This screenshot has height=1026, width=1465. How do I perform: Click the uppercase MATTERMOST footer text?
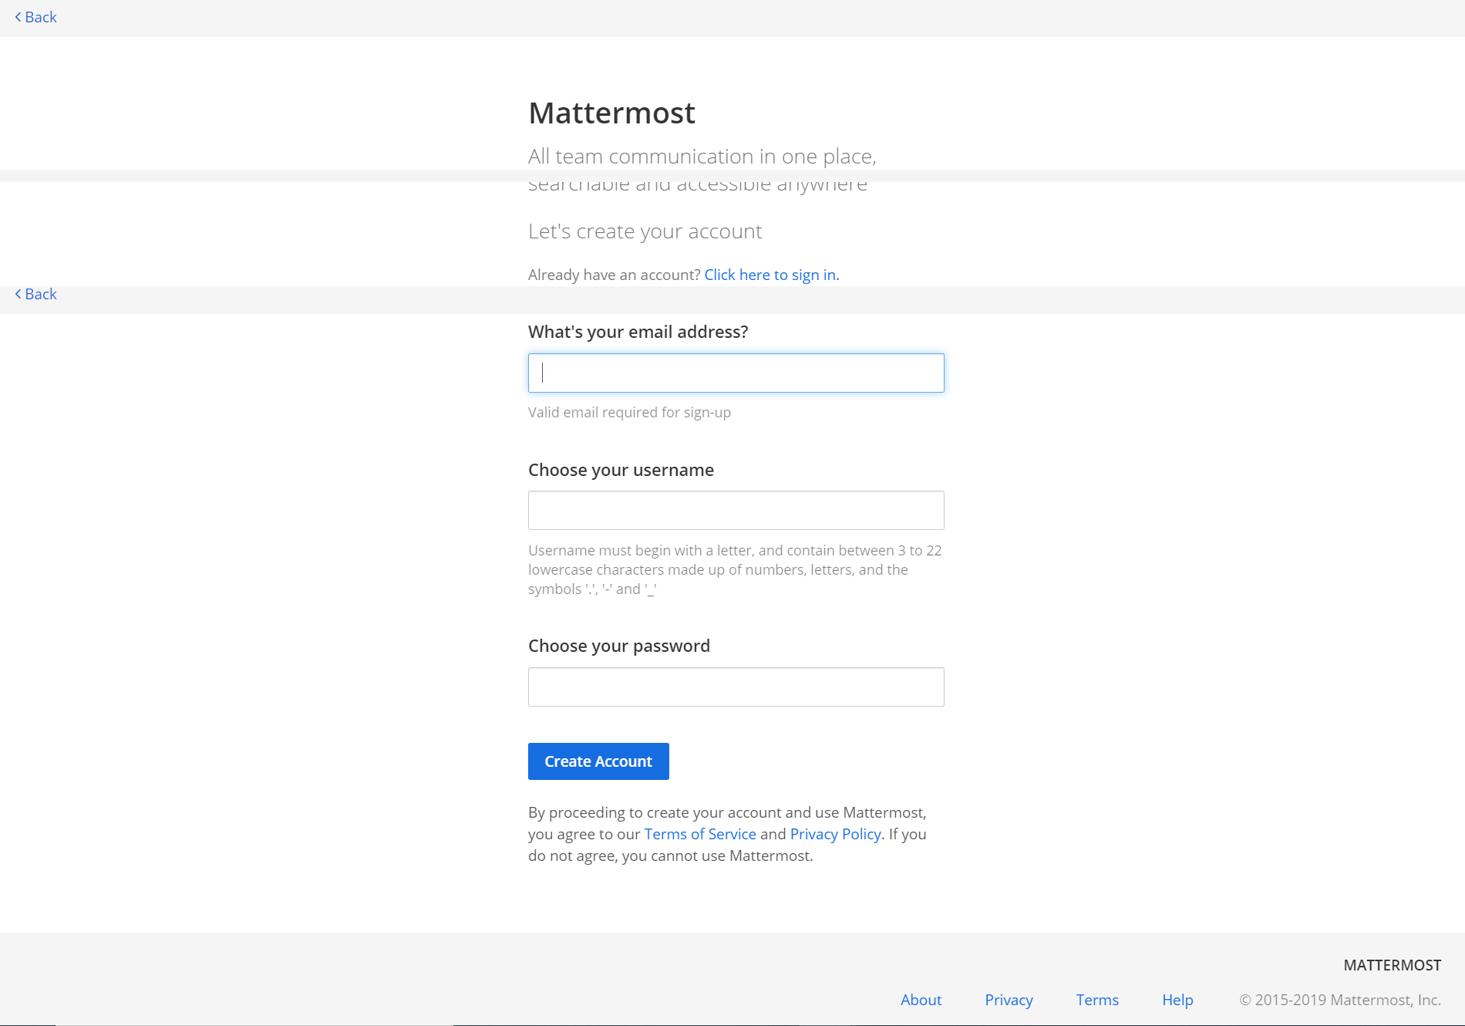pos(1392,965)
